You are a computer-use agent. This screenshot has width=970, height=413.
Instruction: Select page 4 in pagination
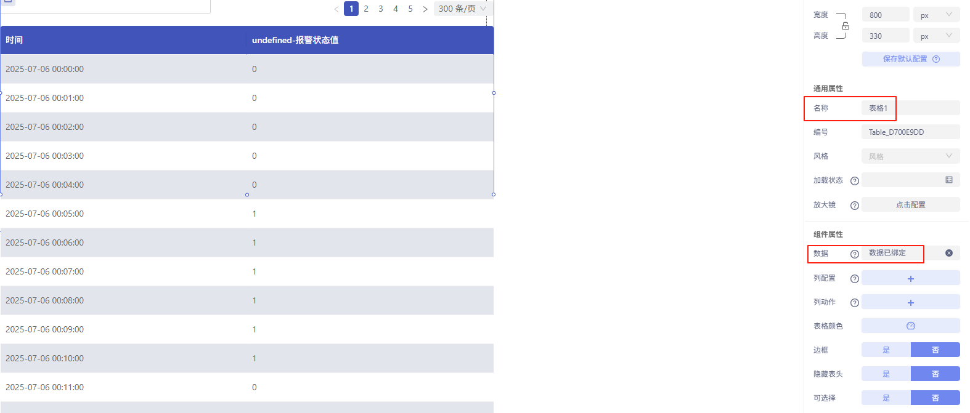point(396,9)
